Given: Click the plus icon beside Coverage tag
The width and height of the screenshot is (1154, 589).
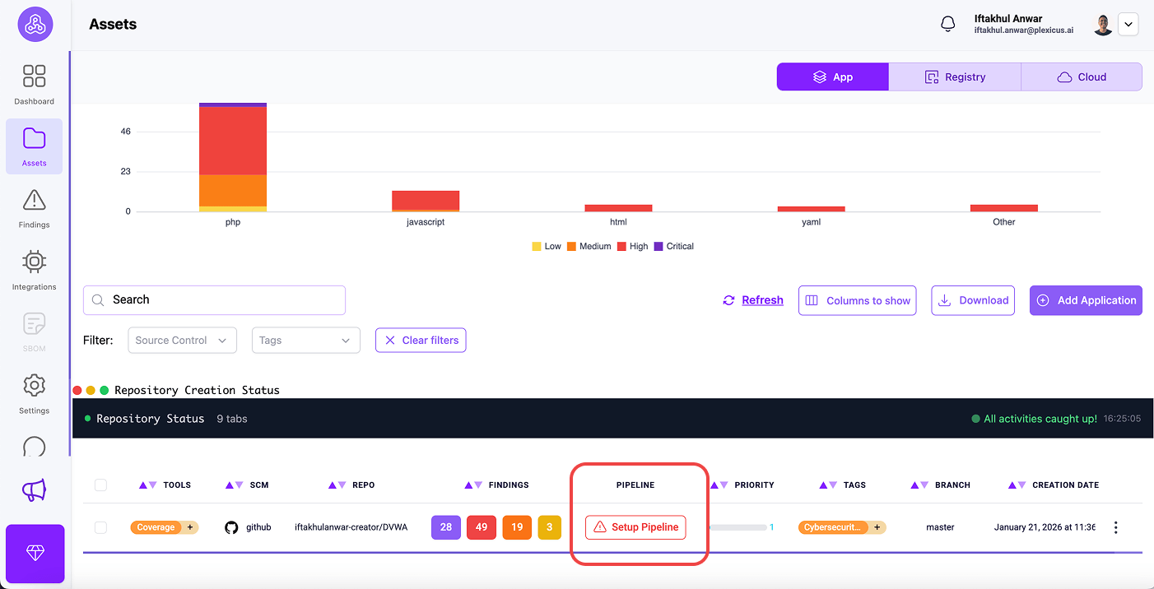Looking at the screenshot, I should (190, 527).
